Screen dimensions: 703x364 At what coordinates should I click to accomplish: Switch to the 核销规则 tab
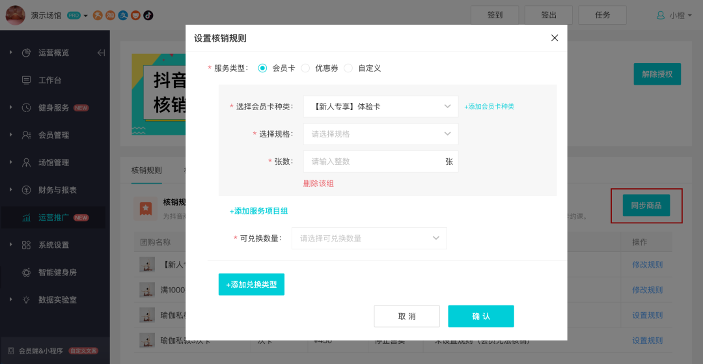point(146,171)
